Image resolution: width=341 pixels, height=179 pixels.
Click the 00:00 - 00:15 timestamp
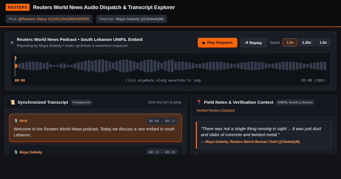click(x=162, y=121)
